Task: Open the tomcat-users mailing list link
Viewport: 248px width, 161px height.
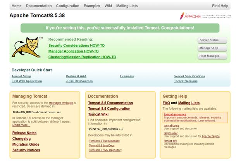Action: 171,125
